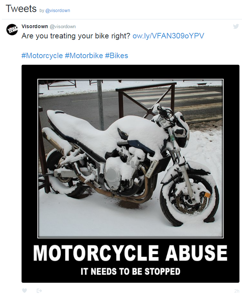Click the IT NEEDS TO BE STOPPED subtitle
242x297 pixels.
pos(131,271)
